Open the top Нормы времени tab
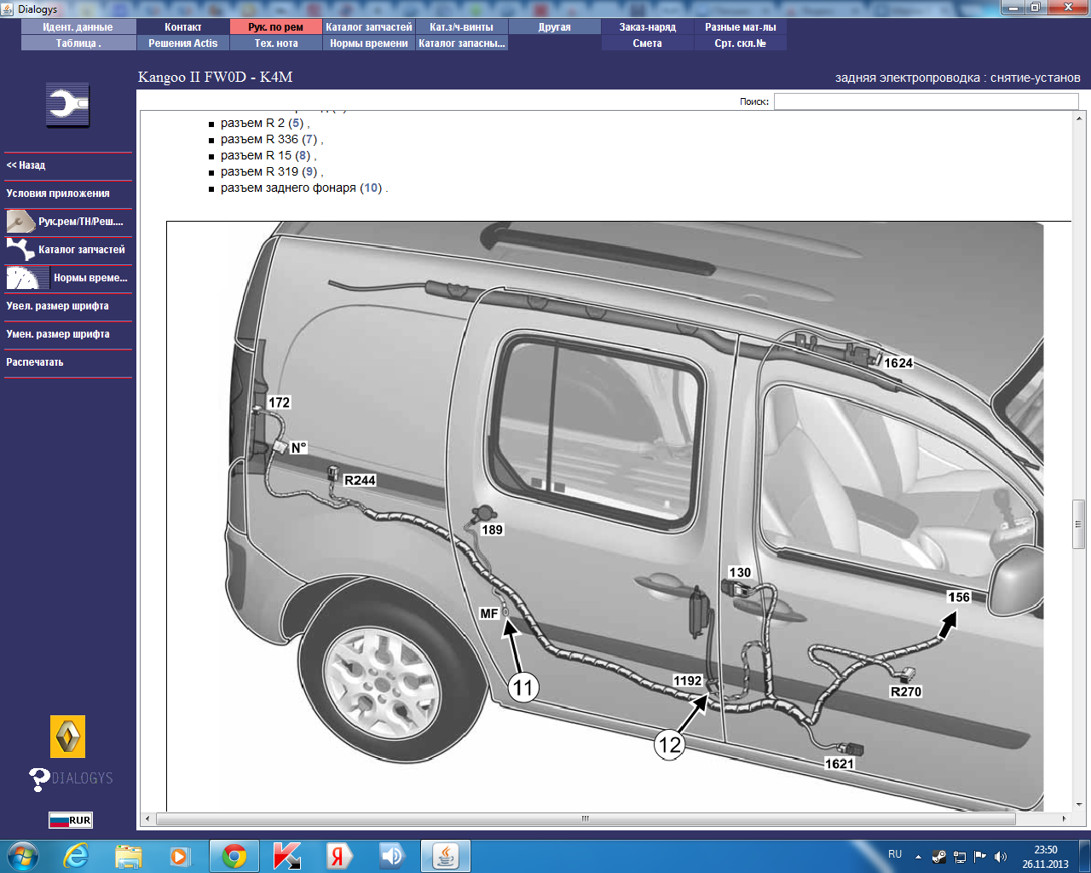The height and width of the screenshot is (873, 1091). (369, 43)
